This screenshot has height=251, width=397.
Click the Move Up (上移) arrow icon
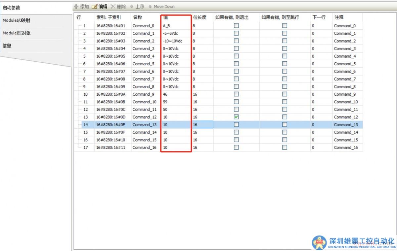coord(132,7)
